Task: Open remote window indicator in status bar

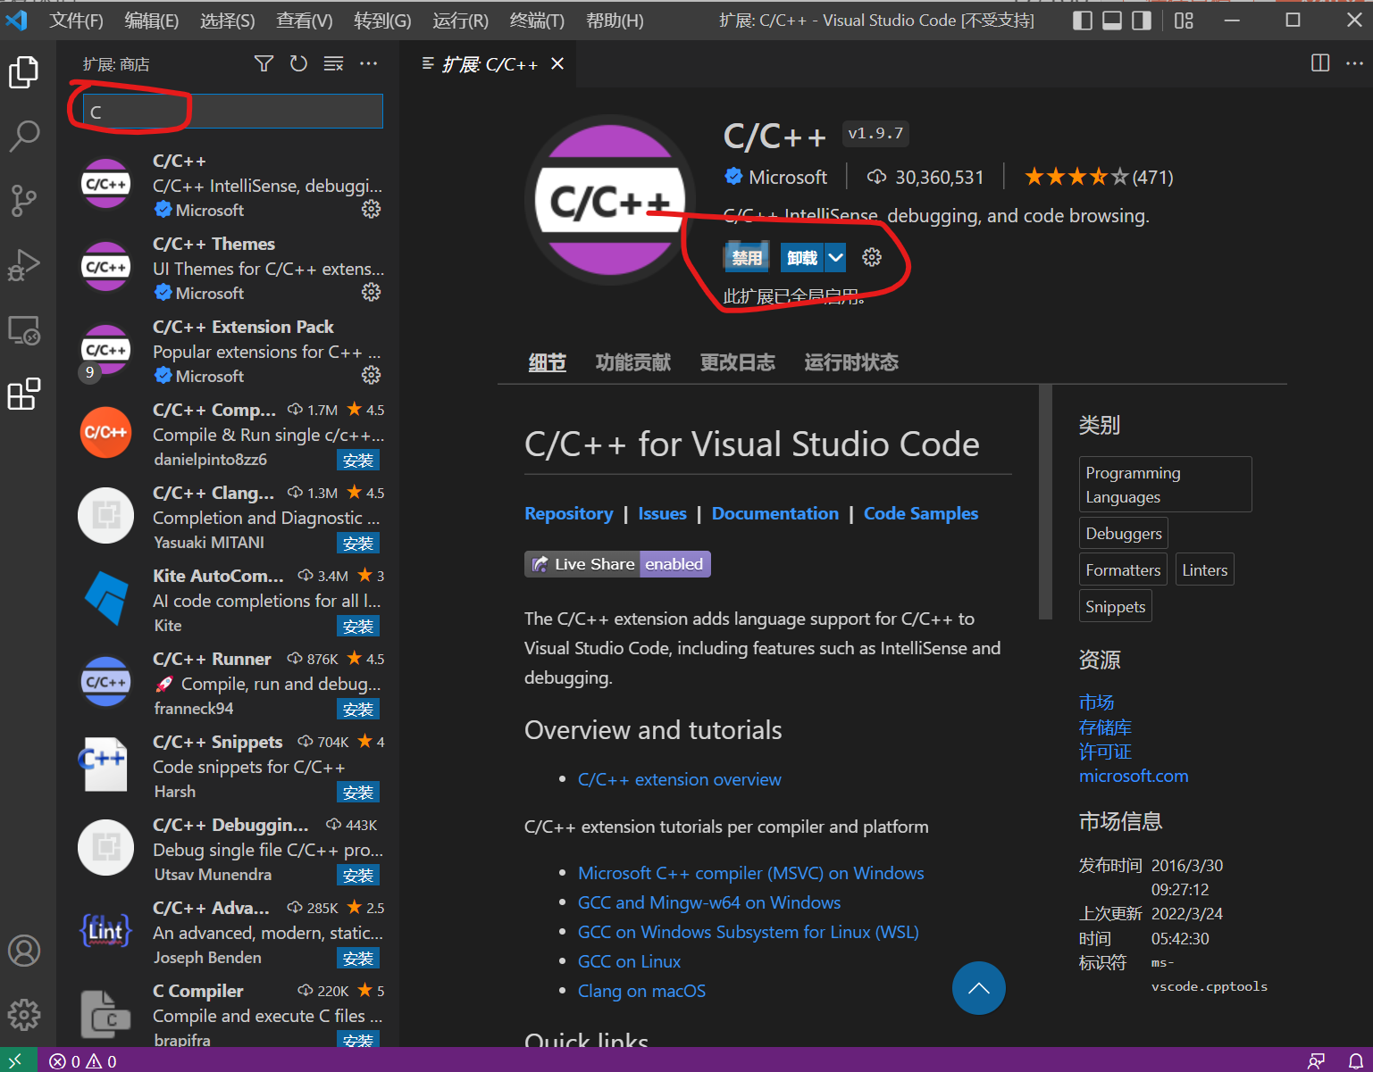Action: pos(18,1060)
